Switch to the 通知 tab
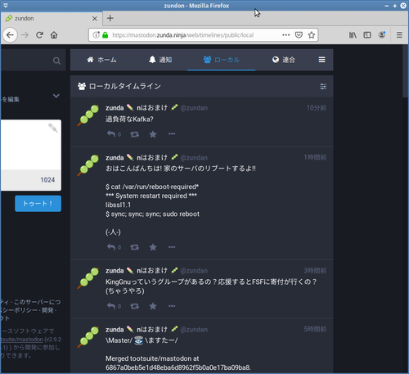Viewport: 409px width, 374px height. [160, 60]
